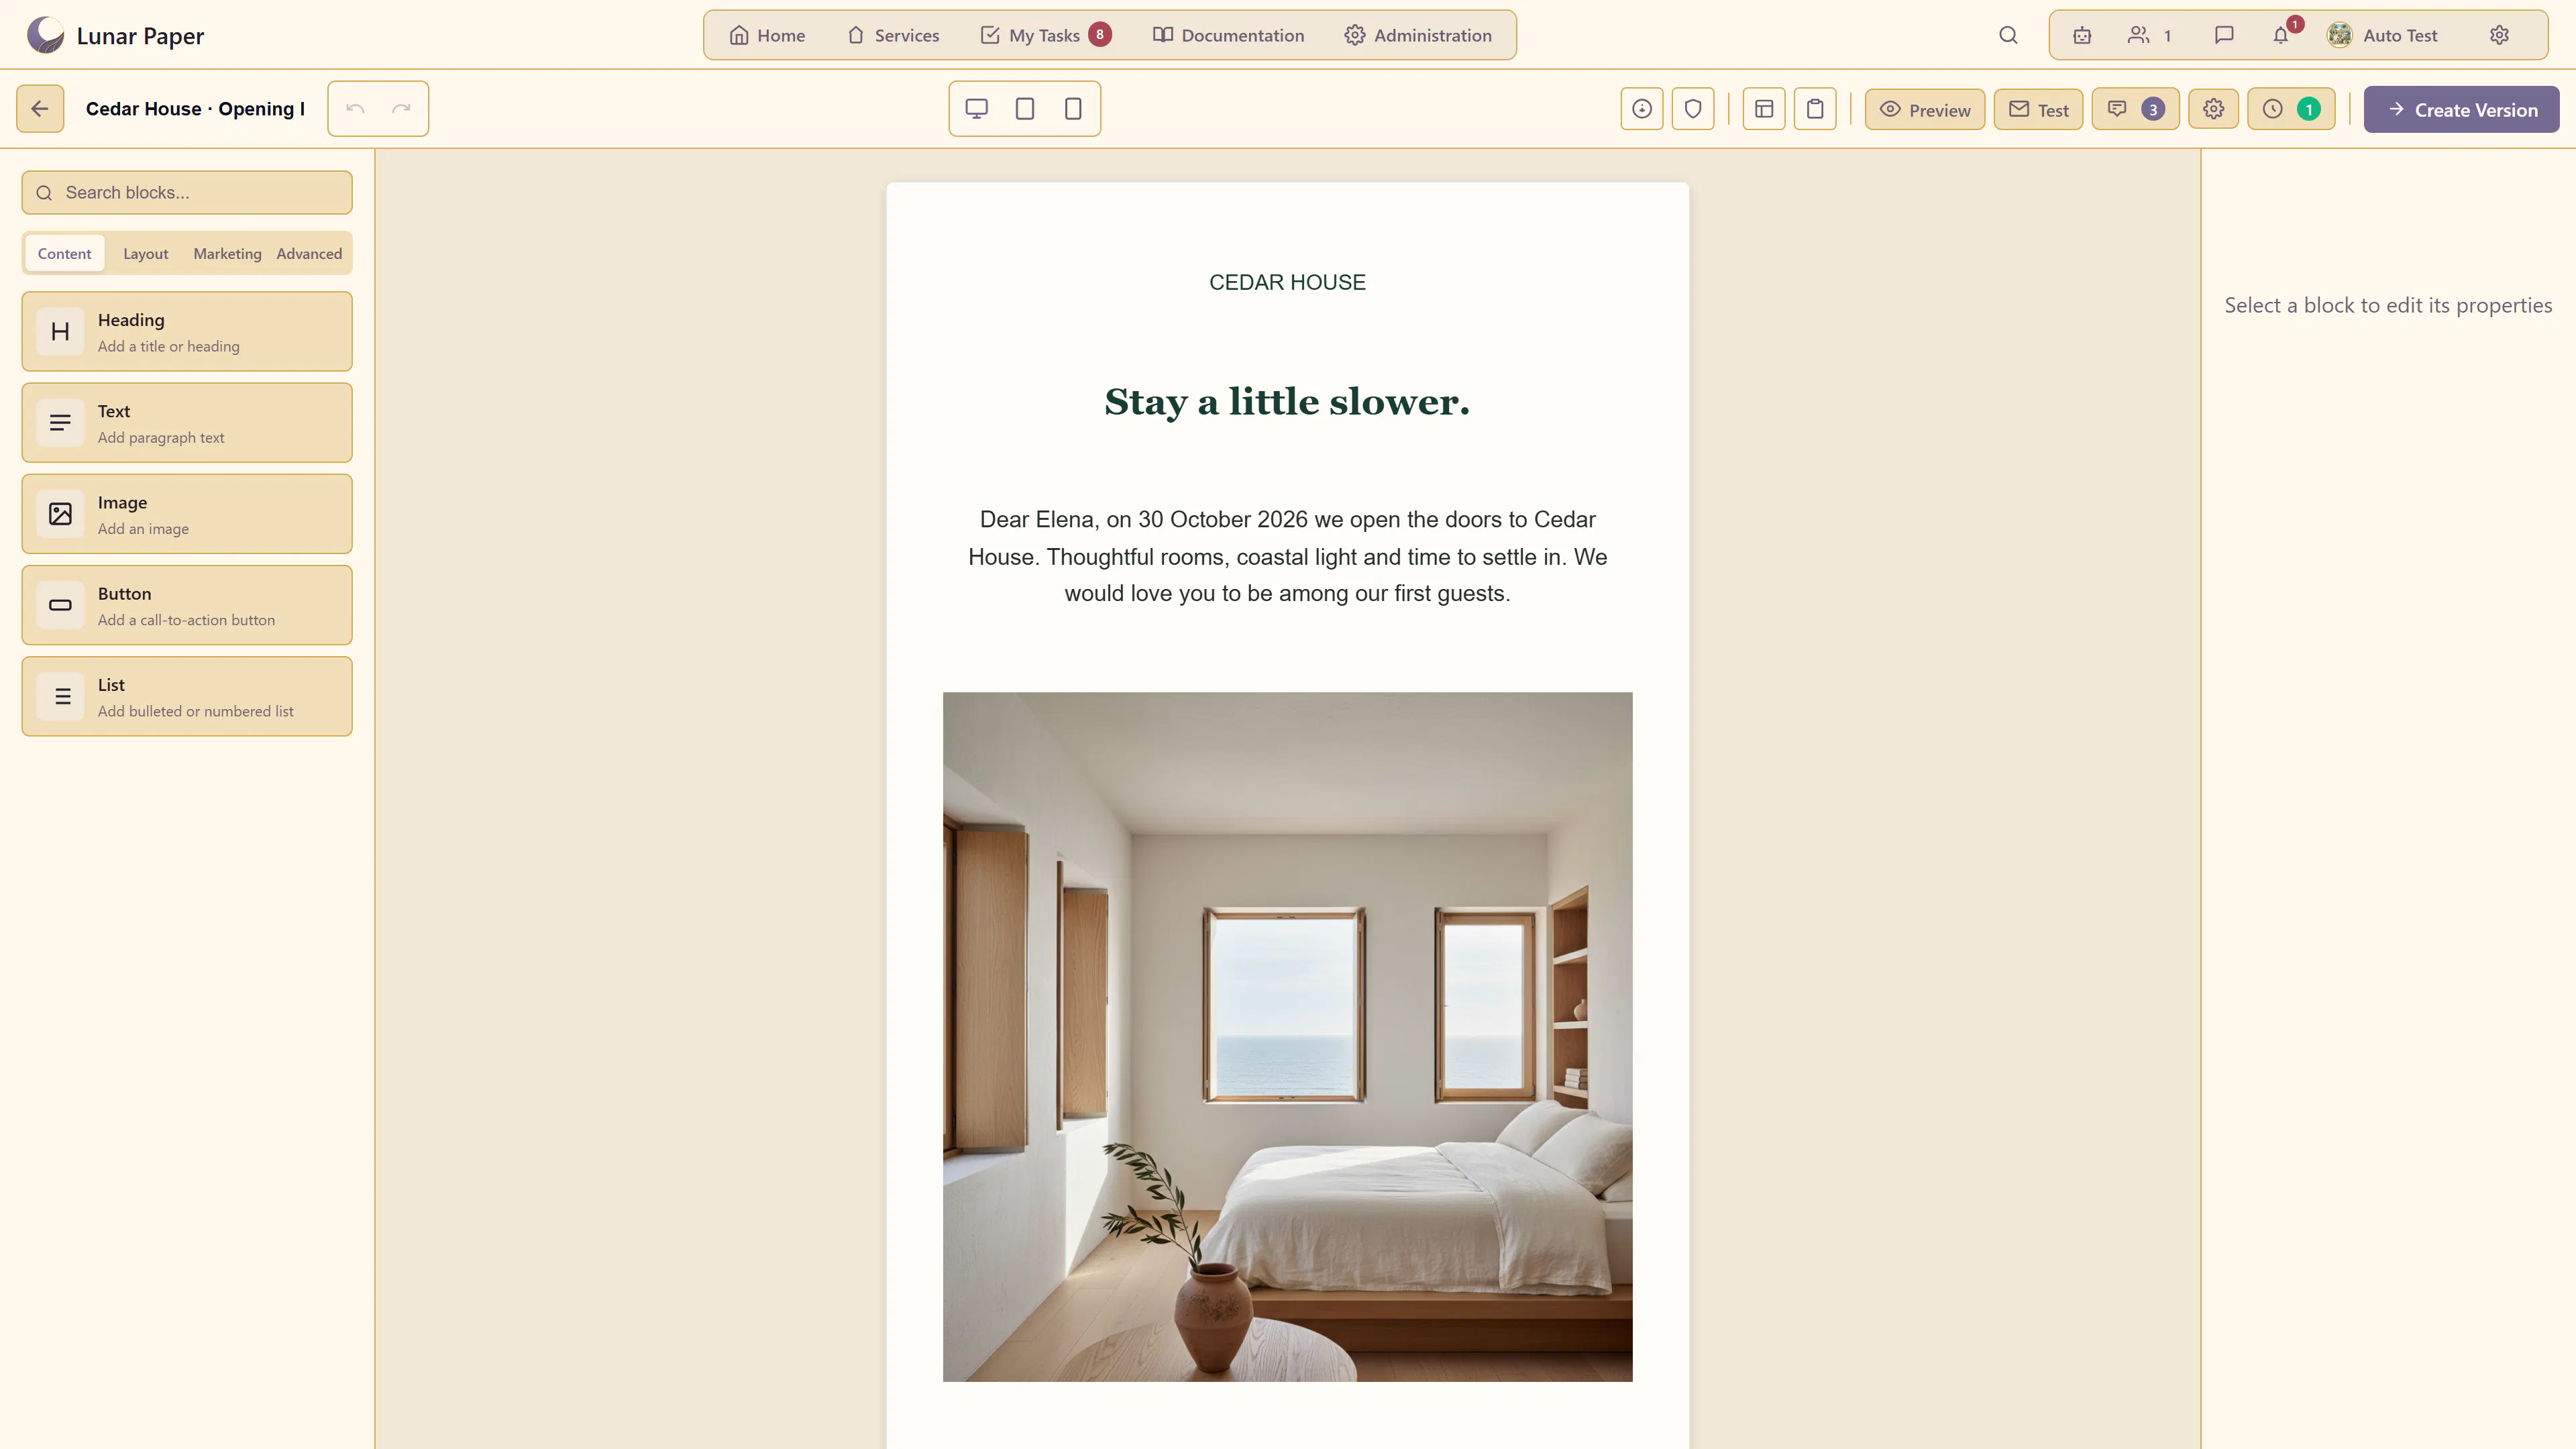Switch to desktop preview mode
2576x1449 pixels.
tap(976, 109)
